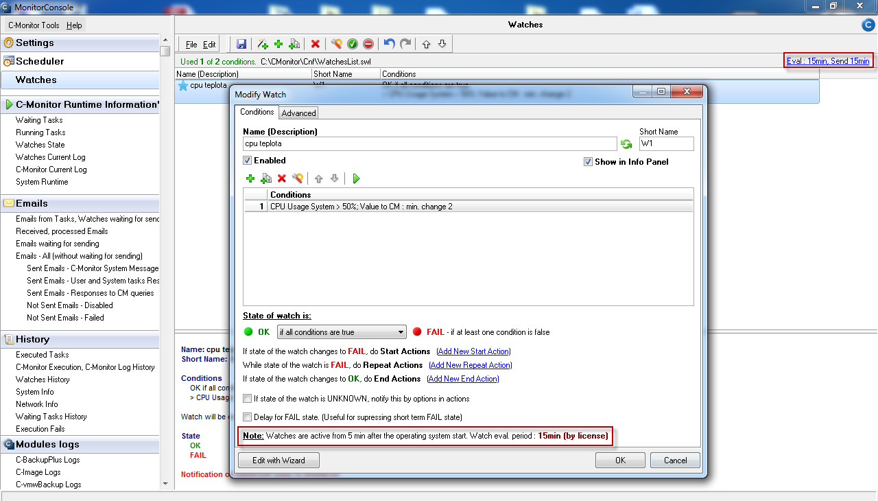878x501 pixels.
Task: Select the CPU Usage System > 50% condition row
Action: point(468,207)
